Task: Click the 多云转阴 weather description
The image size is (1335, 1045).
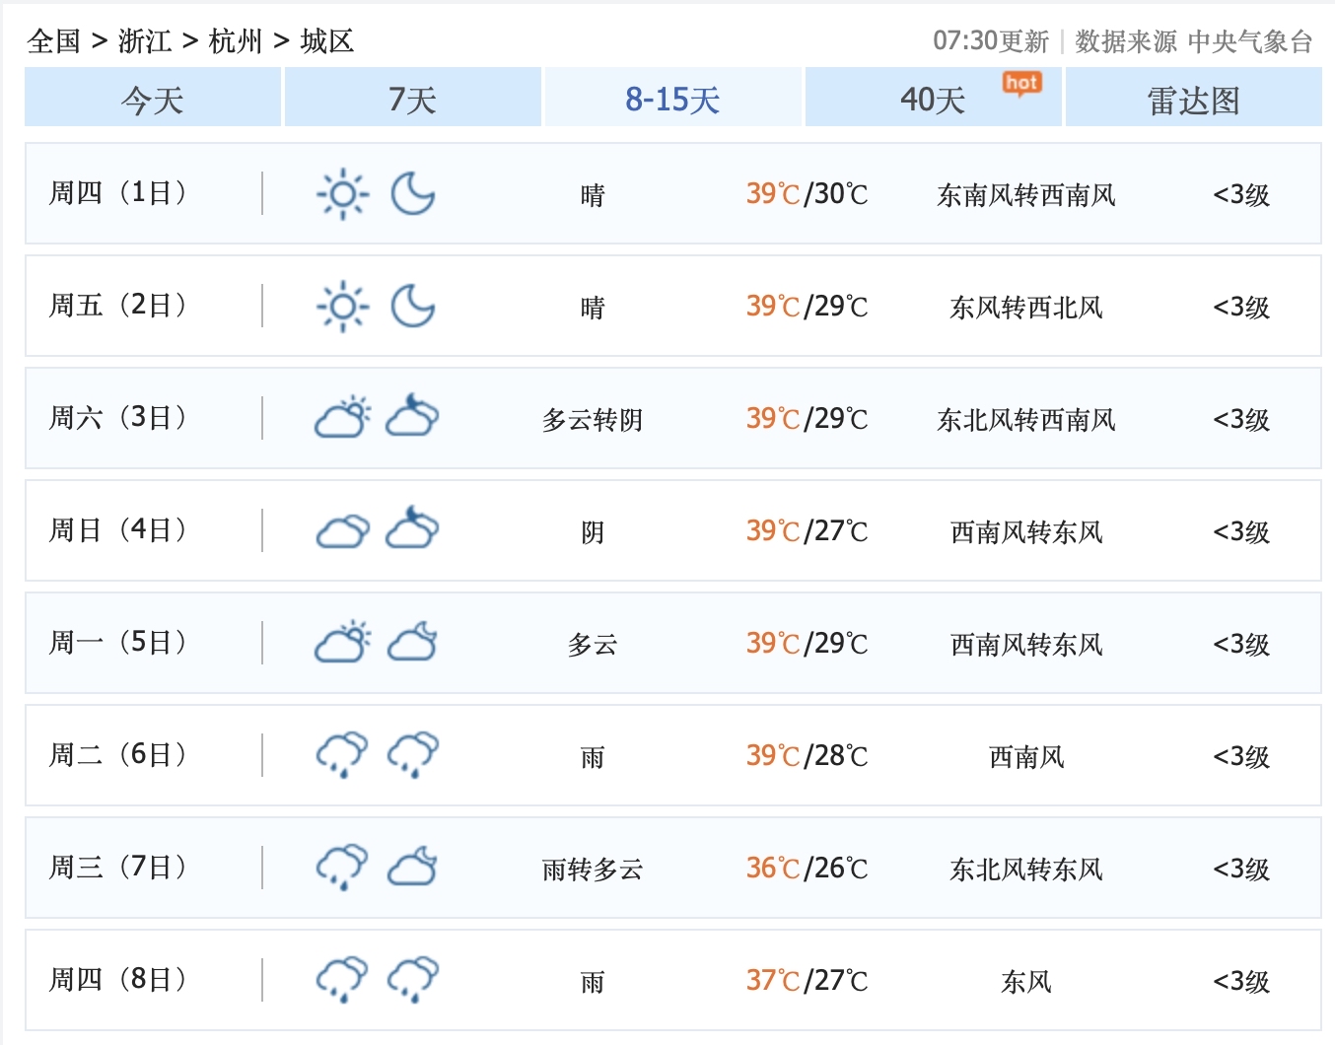Action: pos(593,420)
